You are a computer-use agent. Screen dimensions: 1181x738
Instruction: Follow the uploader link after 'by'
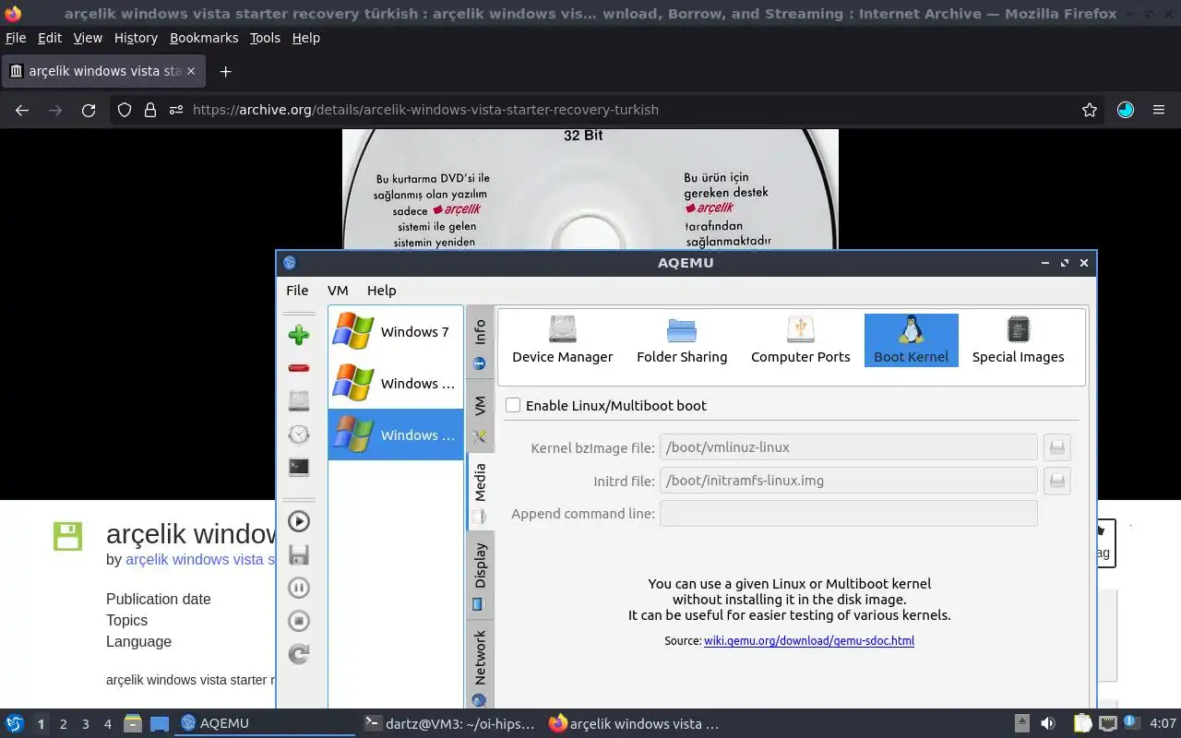point(200,559)
